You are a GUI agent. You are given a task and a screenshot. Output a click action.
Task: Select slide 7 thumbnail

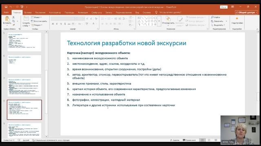(x=24, y=87)
